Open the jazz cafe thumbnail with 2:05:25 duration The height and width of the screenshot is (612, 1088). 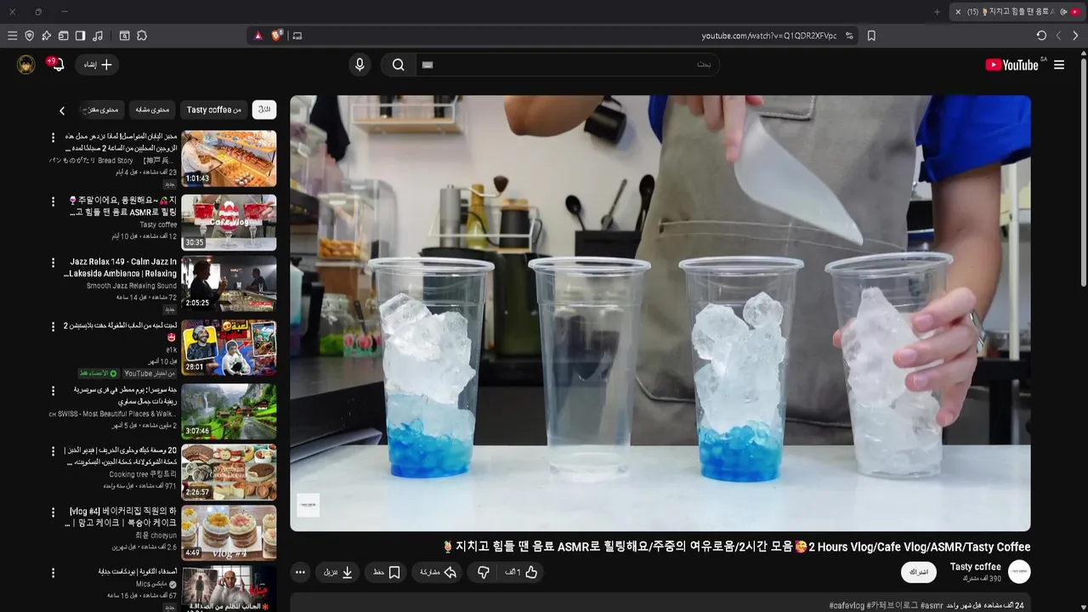tap(229, 284)
